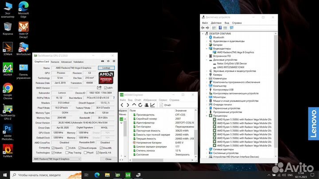Click the scan hardware monitor icon in Device Manager
Viewport: 319px width, 179px height.
[x=232, y=27]
